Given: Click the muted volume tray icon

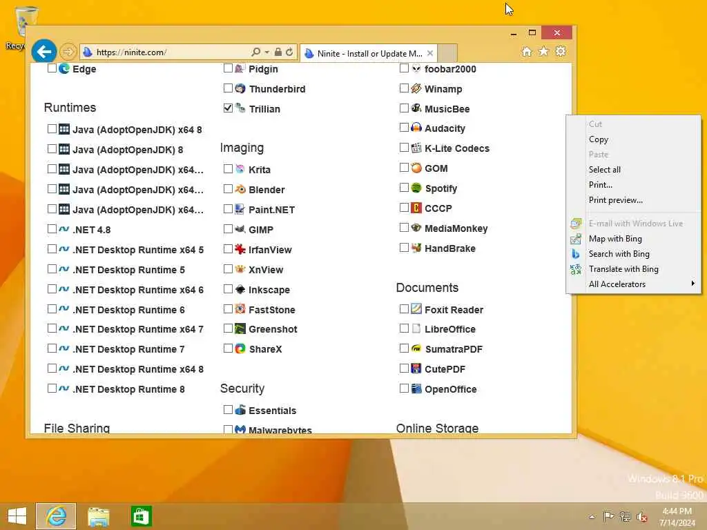Looking at the screenshot, I should [x=642, y=517].
